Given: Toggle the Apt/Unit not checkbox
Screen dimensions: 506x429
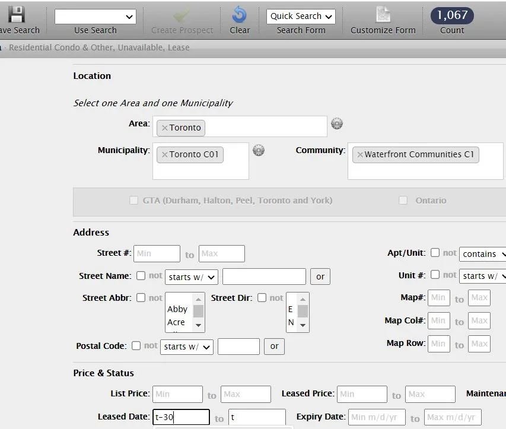Looking at the screenshot, I should coord(435,252).
